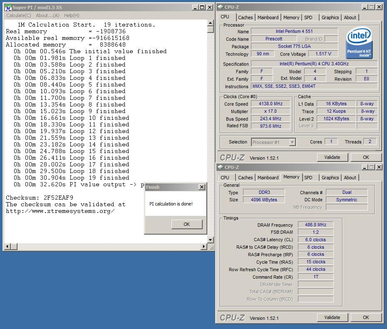Click the Super PI vertical scrollbar down arrow
This screenshot has height=329, width=387.
coord(210,240)
